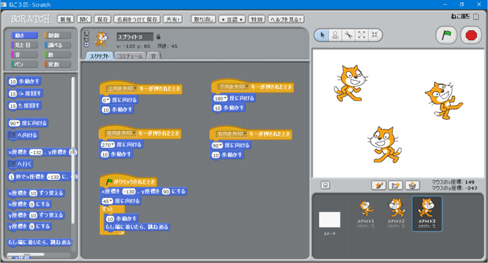Select the duplicate stamp tool
Viewport: 488px width, 263px height.
point(335,35)
